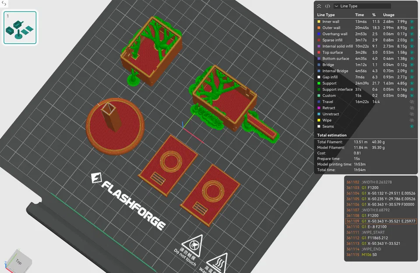This screenshot has width=420, height=273.
Task: Select G-code line 361106 with F30000
Action: tap(381, 204)
